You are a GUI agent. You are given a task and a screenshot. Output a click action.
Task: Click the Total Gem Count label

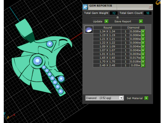pos(131,13)
